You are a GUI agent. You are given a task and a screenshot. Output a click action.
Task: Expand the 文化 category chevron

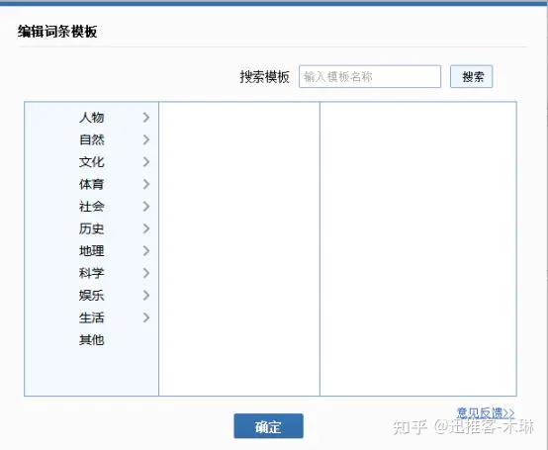pos(146,162)
